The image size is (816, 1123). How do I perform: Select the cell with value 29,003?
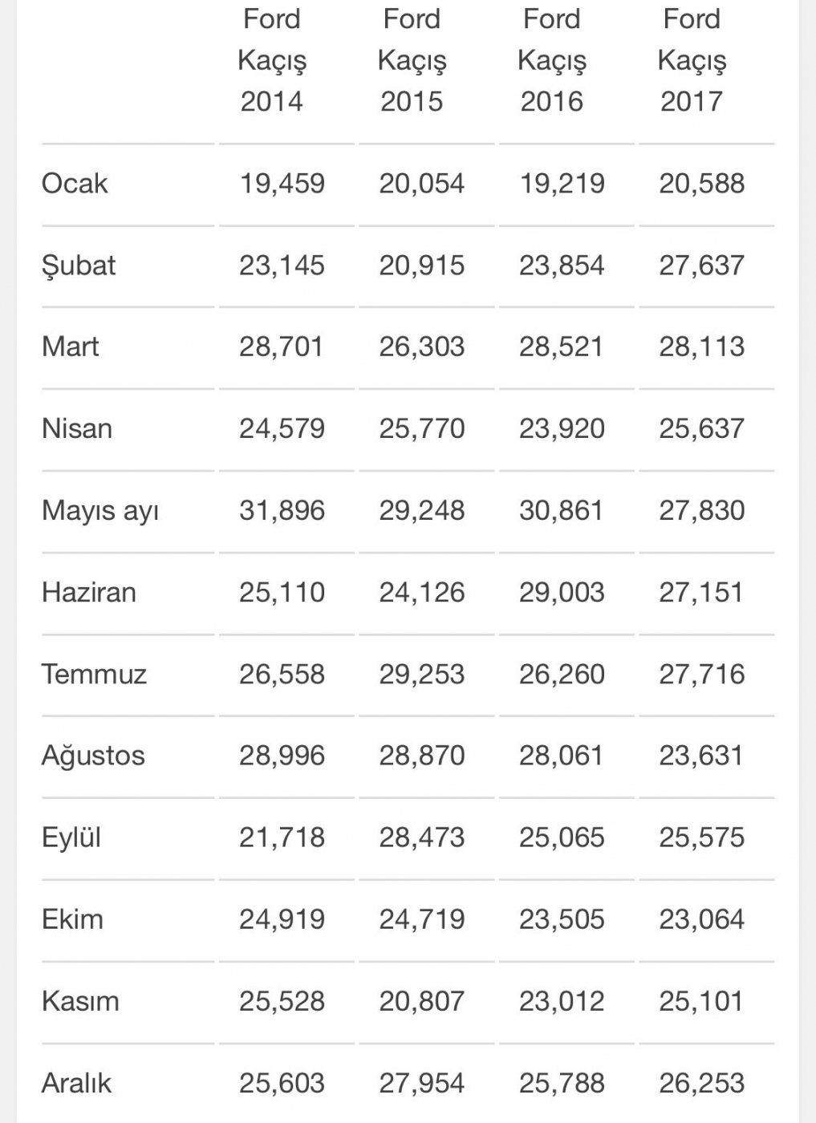562,592
